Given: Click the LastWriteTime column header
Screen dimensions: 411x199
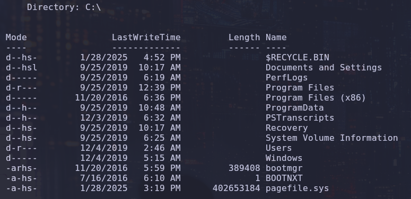Looking at the screenshot, I should coord(146,38).
